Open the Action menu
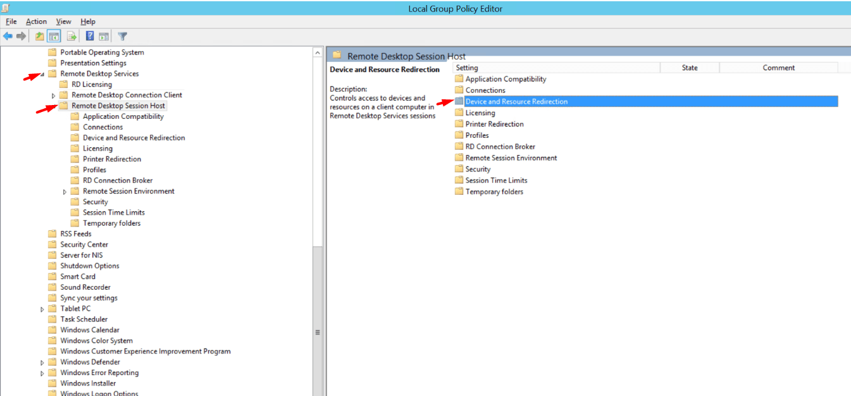This screenshot has width=851, height=396. coord(36,21)
